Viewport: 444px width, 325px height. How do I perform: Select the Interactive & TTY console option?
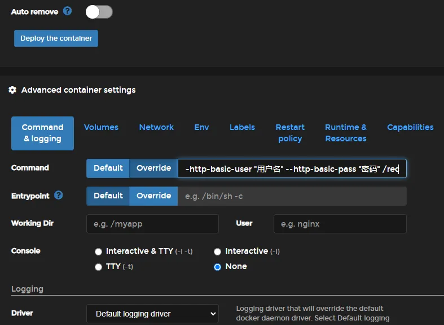[99, 252]
